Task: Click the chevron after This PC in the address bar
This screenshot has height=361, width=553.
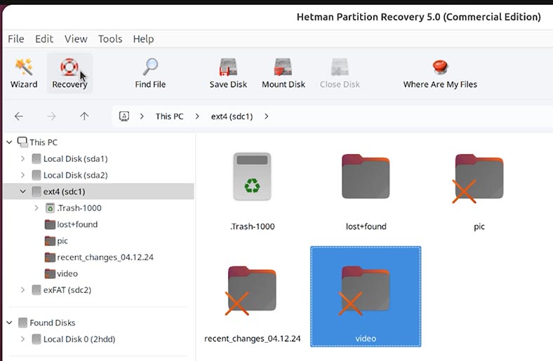Action: [197, 116]
